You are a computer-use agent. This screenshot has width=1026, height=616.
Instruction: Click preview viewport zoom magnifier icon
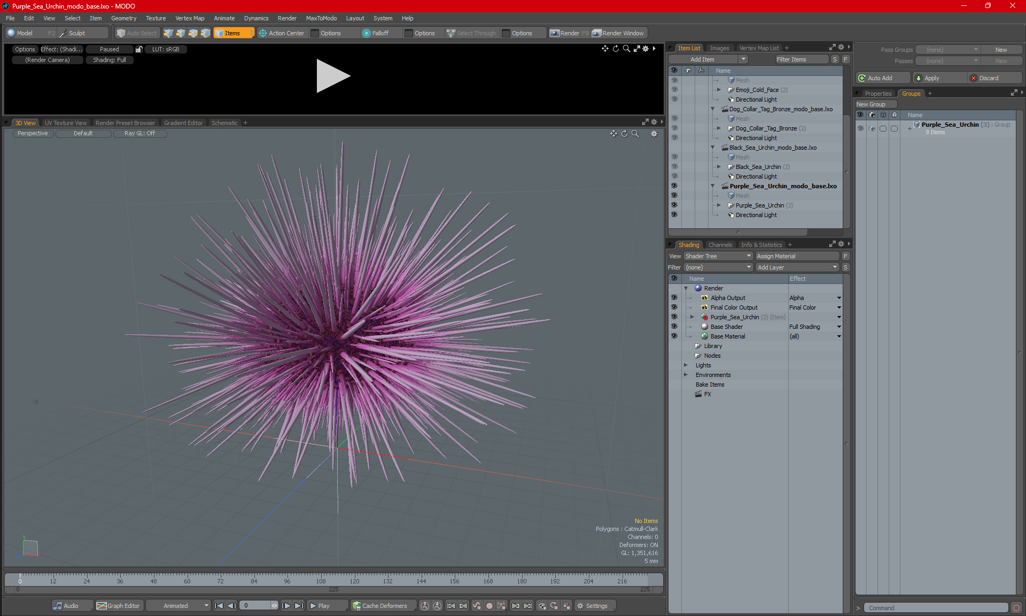[x=626, y=49]
